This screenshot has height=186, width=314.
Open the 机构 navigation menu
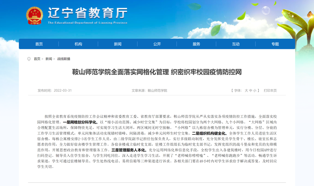pyautogui.click(x=78, y=44)
